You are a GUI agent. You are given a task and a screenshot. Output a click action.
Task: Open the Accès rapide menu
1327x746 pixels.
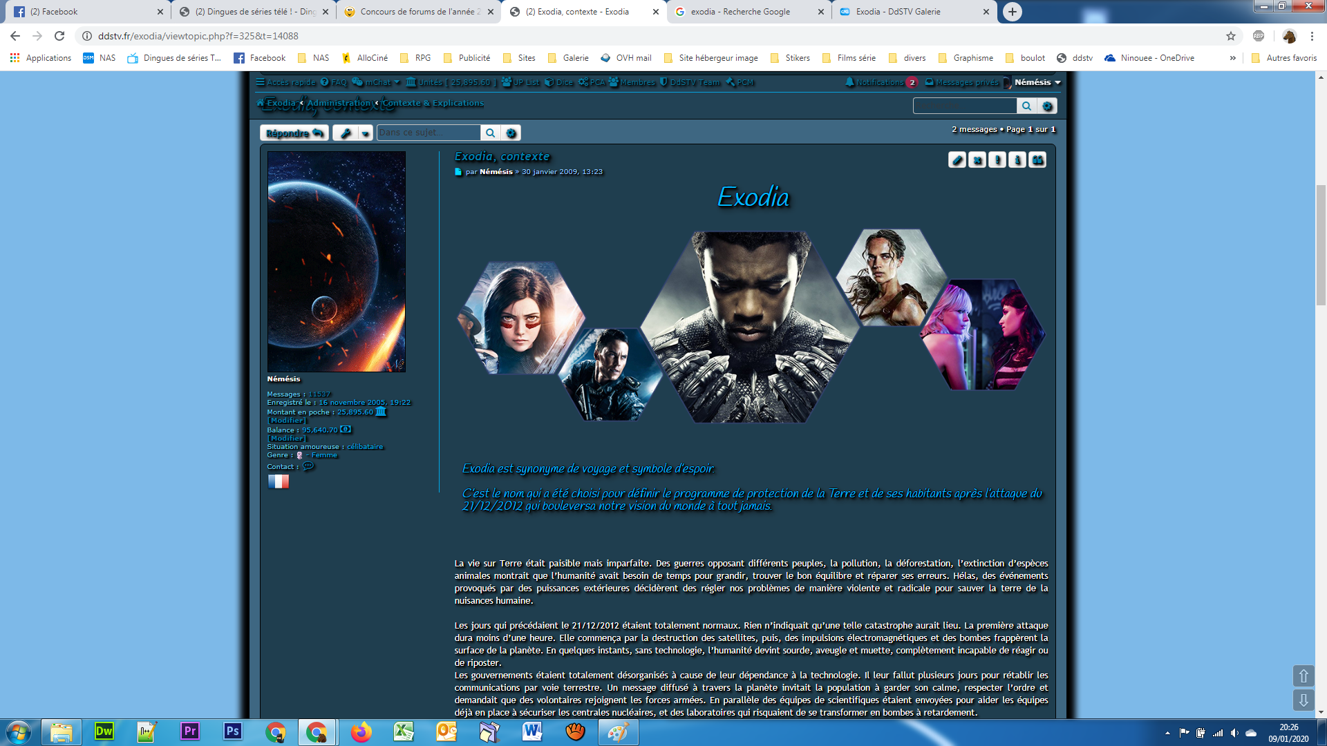click(x=285, y=82)
